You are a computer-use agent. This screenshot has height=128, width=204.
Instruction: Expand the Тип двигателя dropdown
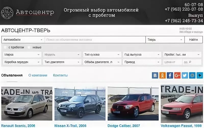[x=62, y=62]
